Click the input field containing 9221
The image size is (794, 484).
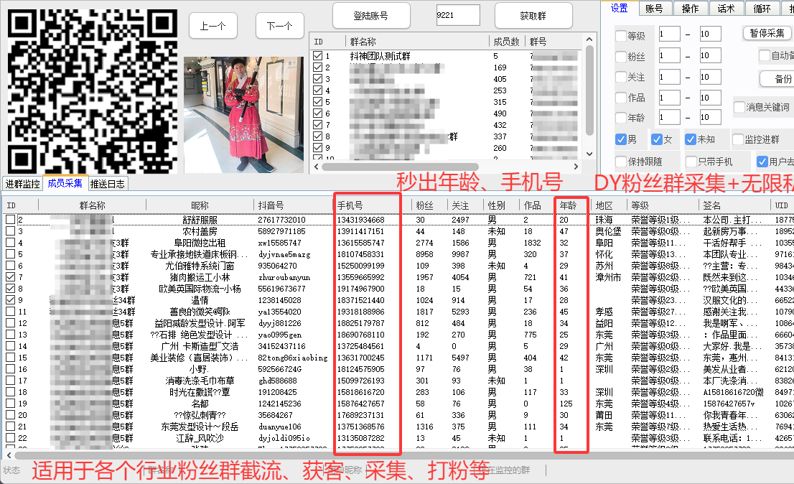457,15
